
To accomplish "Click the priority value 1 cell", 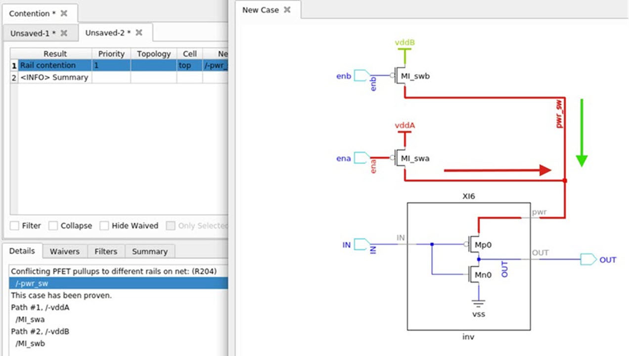I will click(111, 65).
